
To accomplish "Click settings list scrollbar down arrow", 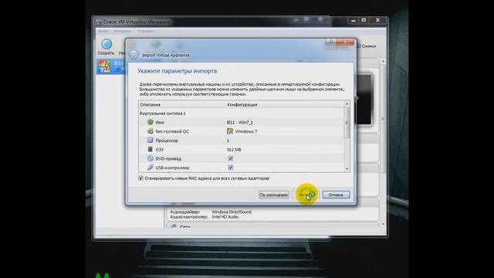I will (347, 169).
